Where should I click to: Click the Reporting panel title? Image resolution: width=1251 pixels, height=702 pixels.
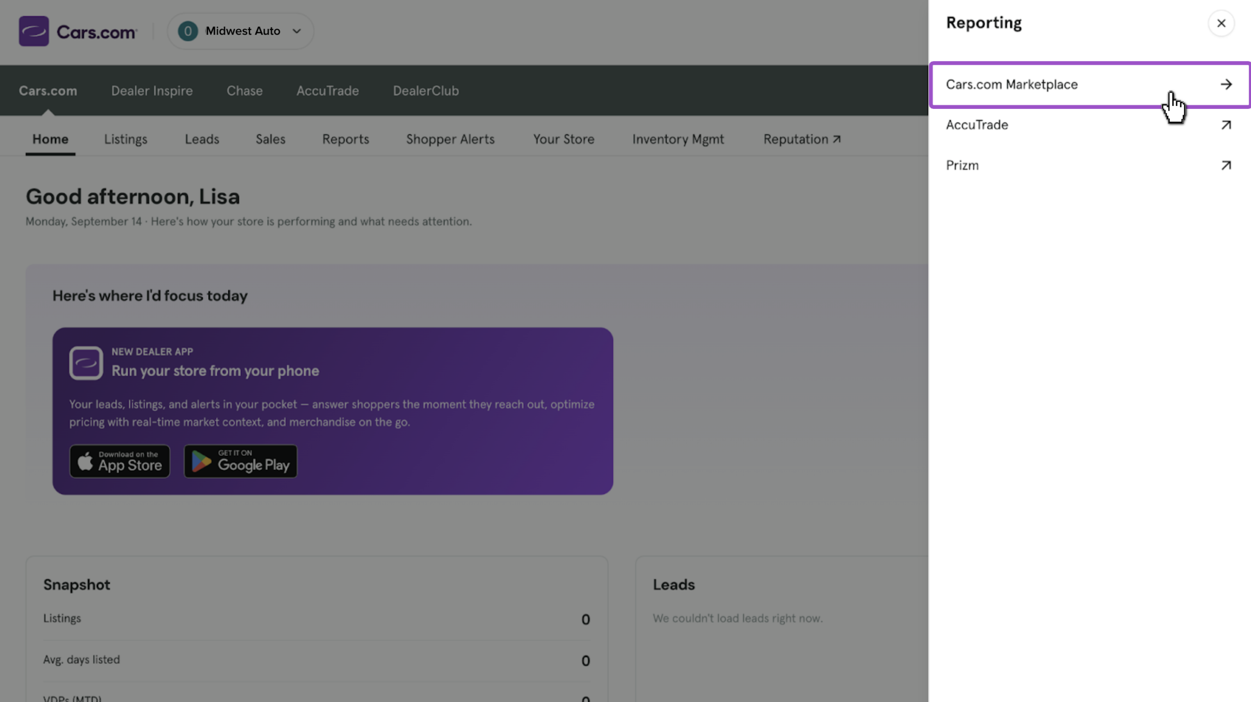pos(983,23)
